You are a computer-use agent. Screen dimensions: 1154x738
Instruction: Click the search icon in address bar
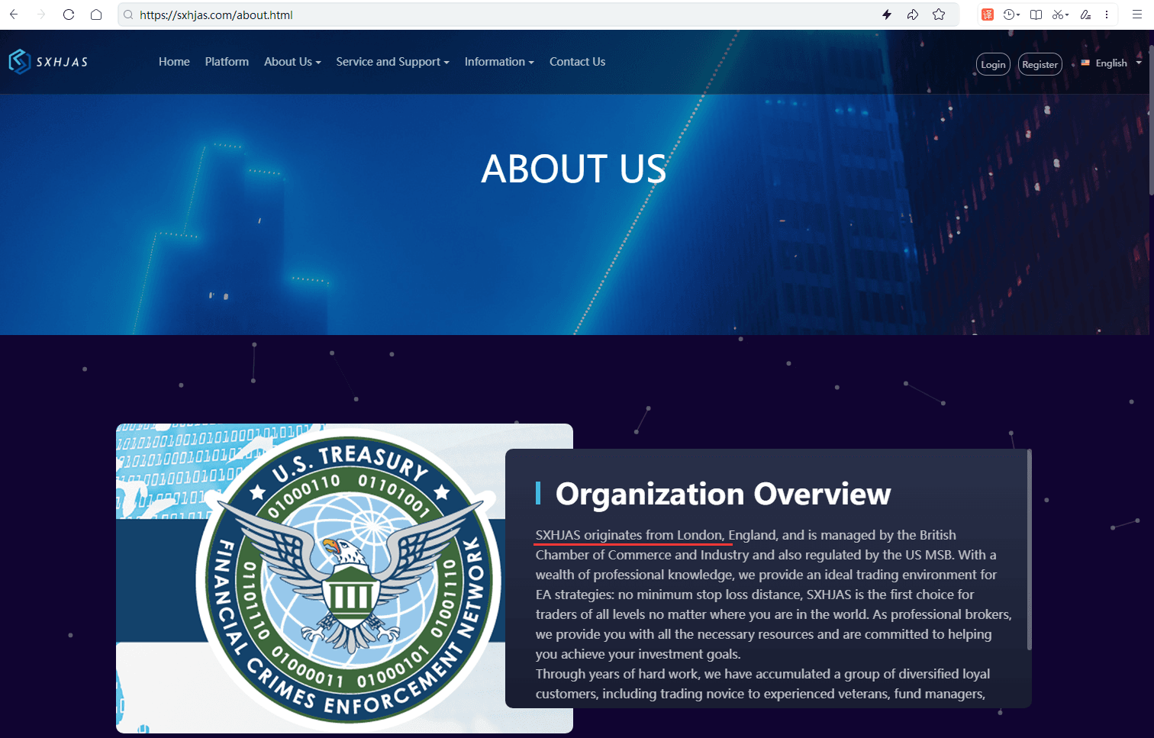pyautogui.click(x=128, y=15)
